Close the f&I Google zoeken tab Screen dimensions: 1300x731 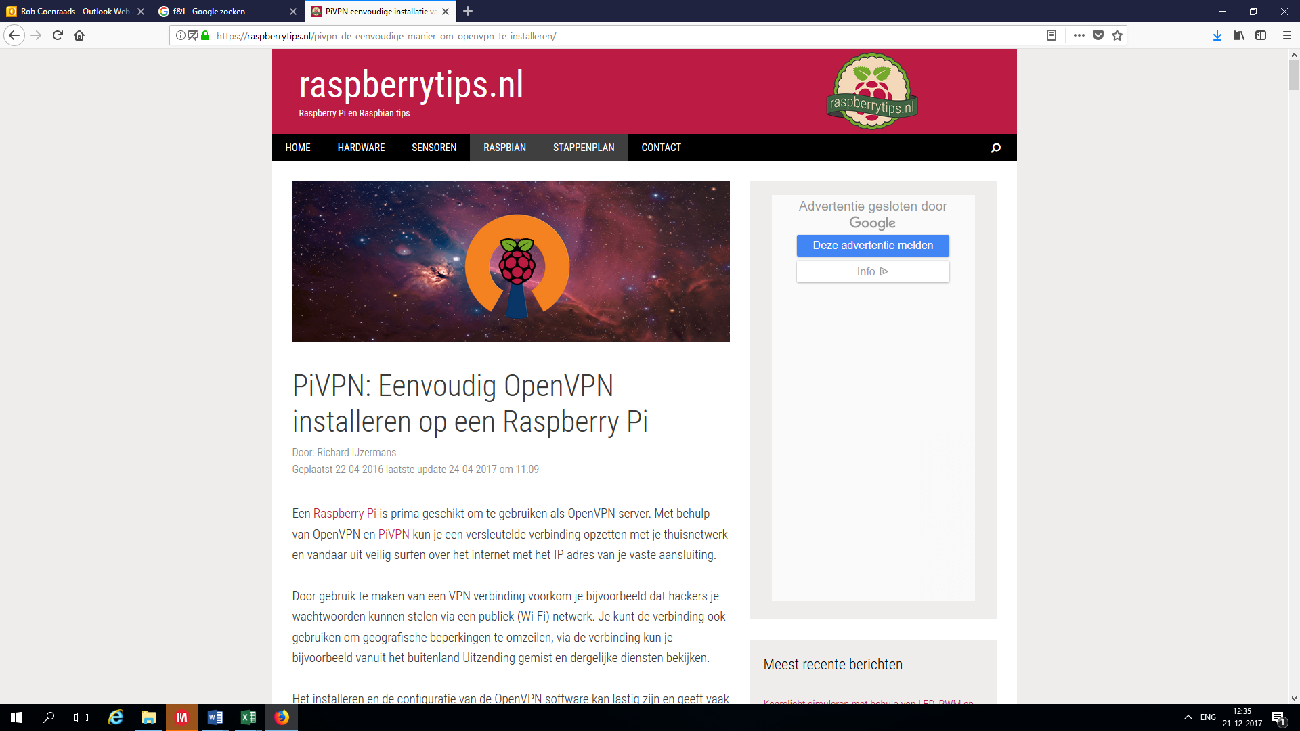click(x=293, y=12)
